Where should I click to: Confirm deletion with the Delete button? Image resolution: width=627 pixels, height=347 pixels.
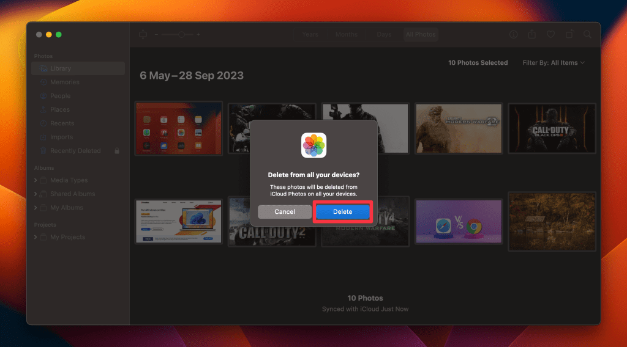click(x=343, y=212)
